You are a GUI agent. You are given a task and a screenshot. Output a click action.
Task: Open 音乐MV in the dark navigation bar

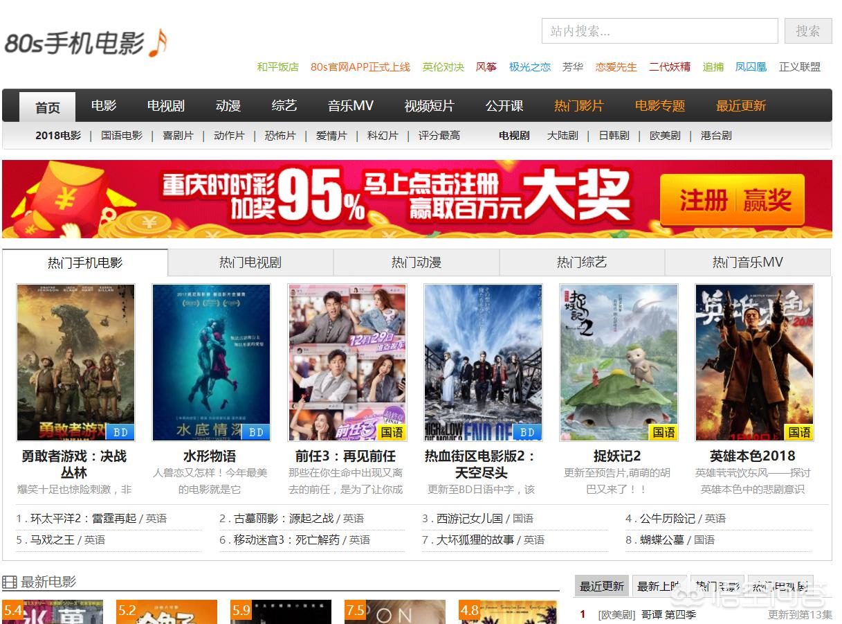point(351,106)
